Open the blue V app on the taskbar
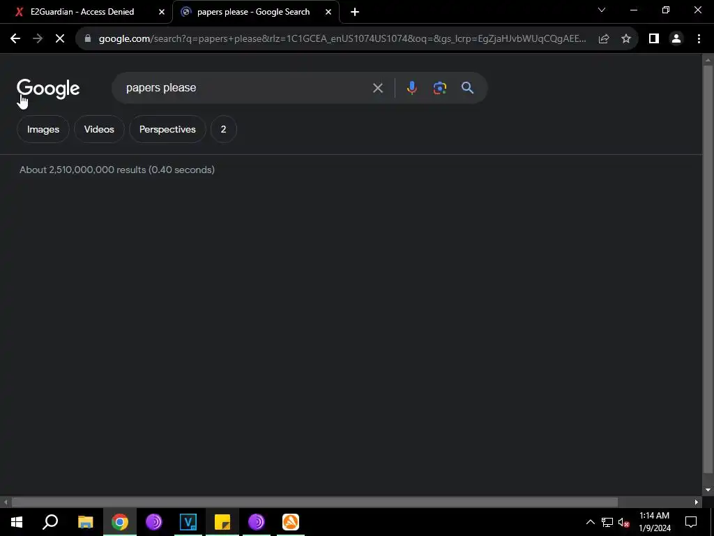The image size is (714, 536). [188, 522]
